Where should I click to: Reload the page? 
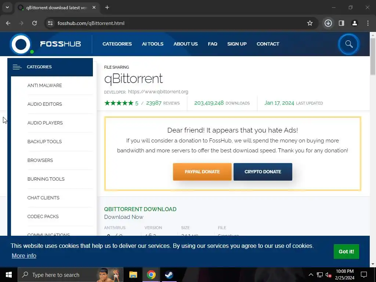(x=35, y=23)
